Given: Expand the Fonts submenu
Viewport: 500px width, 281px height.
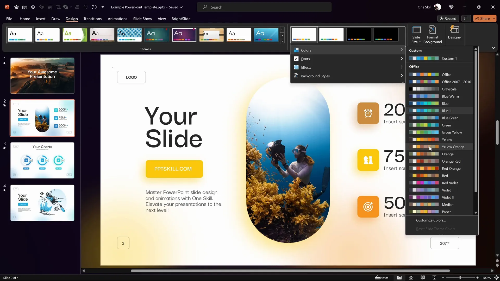Looking at the screenshot, I should (348, 59).
